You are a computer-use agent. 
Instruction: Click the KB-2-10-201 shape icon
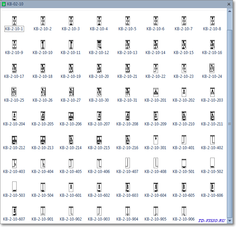(x=156, y=92)
